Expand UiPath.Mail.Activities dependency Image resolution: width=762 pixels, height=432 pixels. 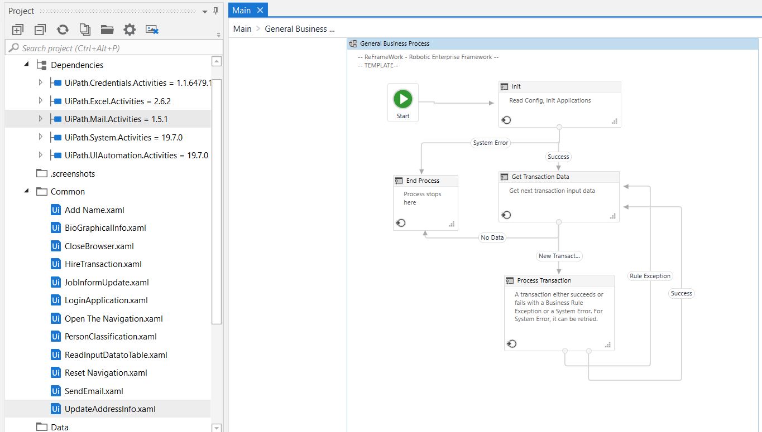pos(40,119)
